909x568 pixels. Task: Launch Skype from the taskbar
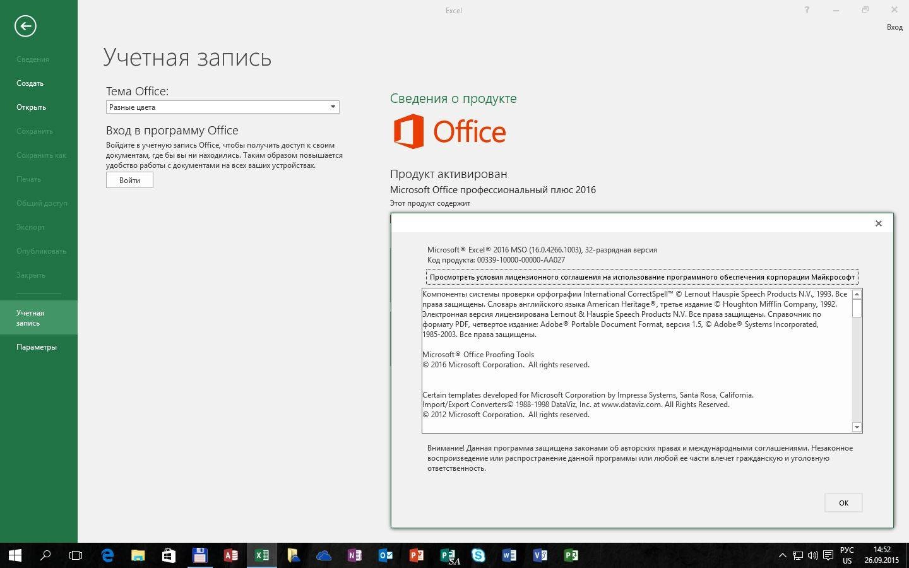click(478, 555)
